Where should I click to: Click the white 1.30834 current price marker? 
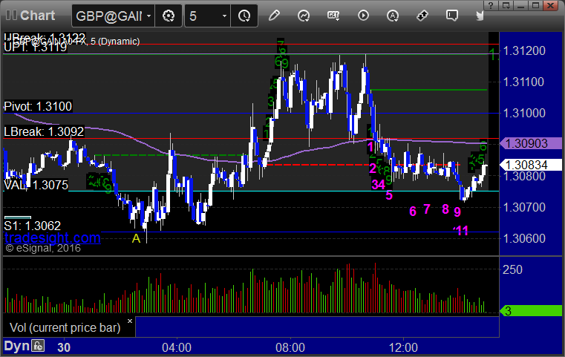coord(531,165)
